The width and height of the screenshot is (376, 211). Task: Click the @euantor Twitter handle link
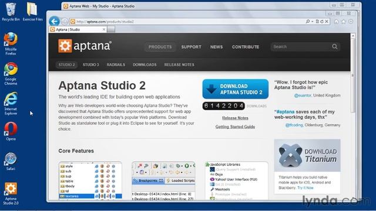pyautogui.click(x=303, y=95)
